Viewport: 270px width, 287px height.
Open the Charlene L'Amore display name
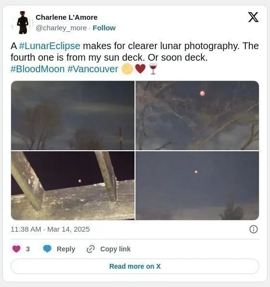pos(67,17)
